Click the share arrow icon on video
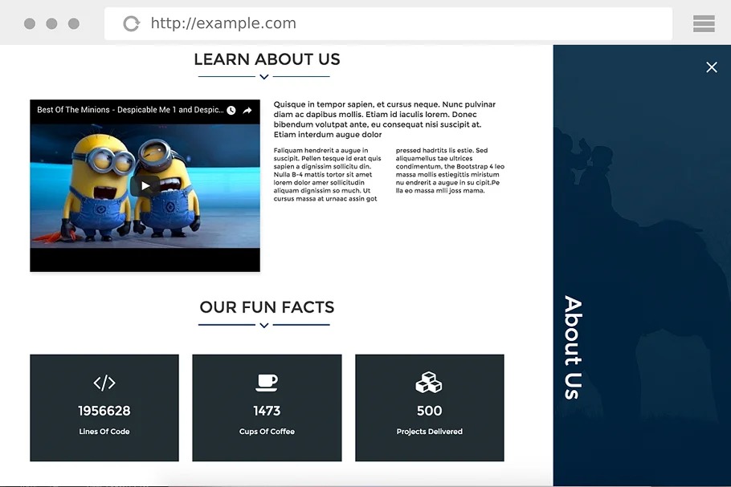Viewport: 731px width, 487px height. point(247,110)
